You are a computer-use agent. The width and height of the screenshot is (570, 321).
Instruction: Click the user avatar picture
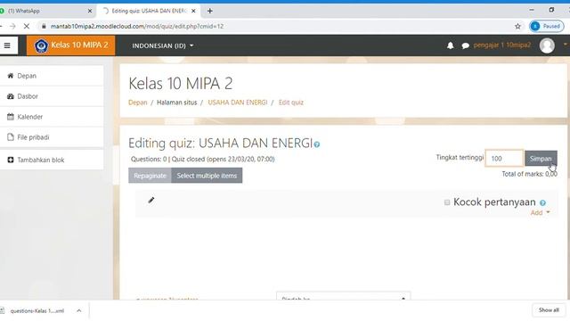click(x=547, y=45)
